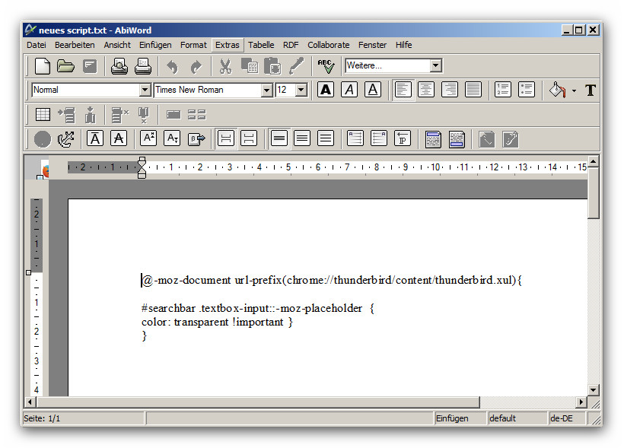Open the Collaborate menu

[328, 45]
